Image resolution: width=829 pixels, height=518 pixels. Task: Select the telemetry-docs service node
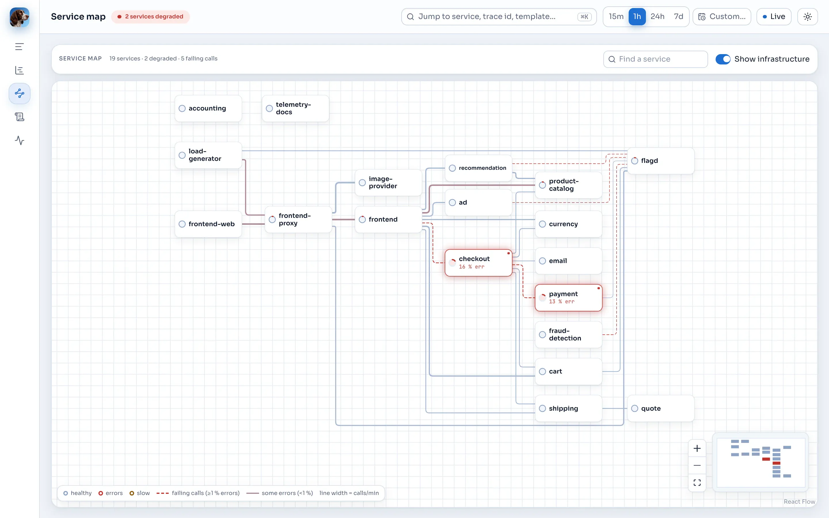[295, 108]
